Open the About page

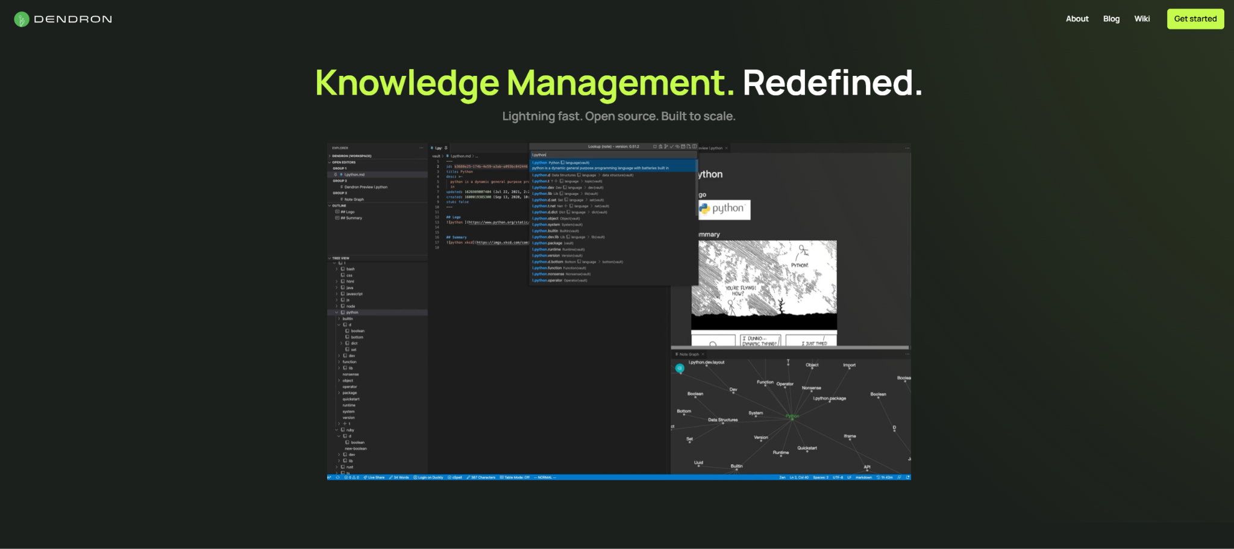pos(1077,19)
